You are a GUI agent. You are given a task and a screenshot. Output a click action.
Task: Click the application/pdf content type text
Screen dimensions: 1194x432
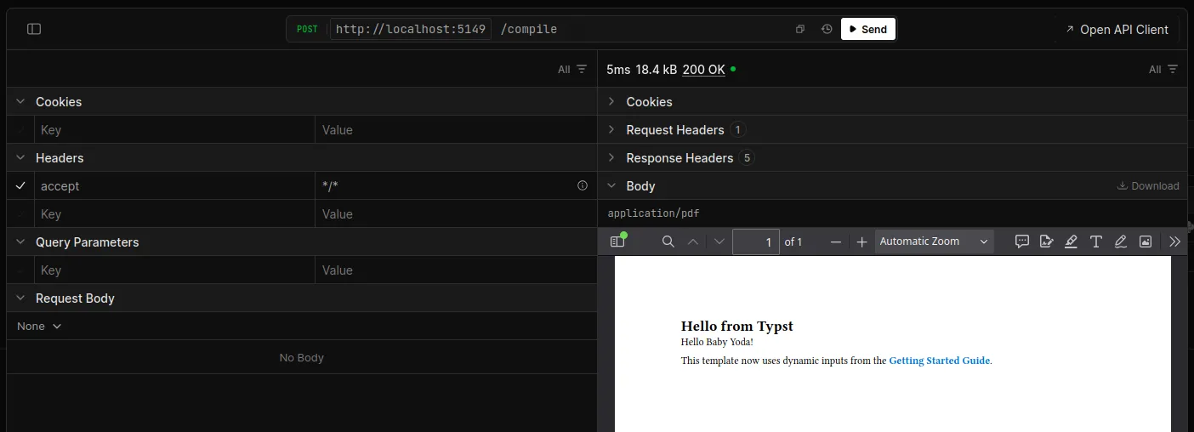654,213
